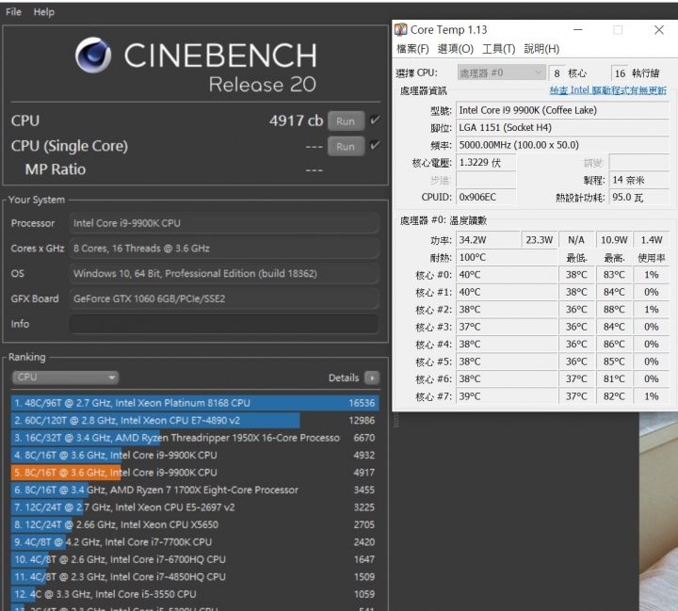678x611 pixels.
Task: Click Core #2 max temperature 88°C
Action: tap(614, 310)
